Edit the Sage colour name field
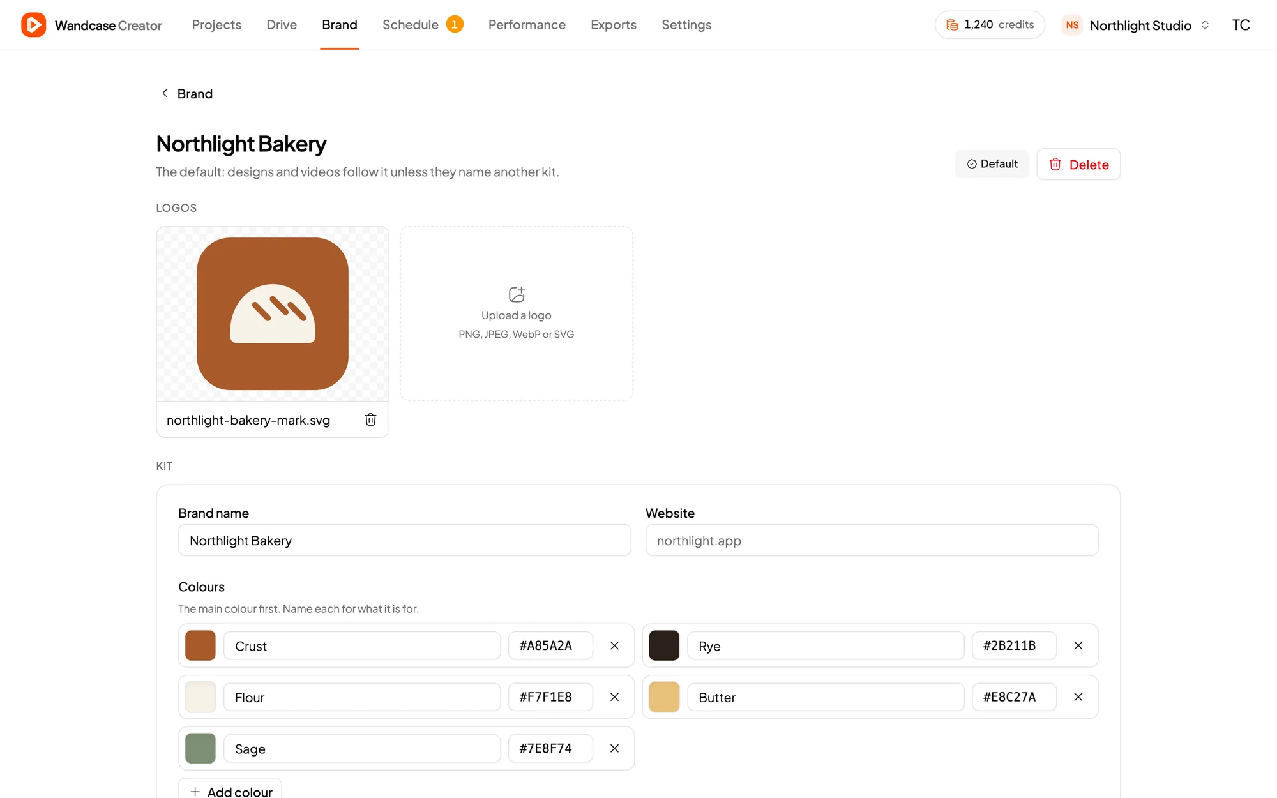The height and width of the screenshot is (798, 1277). [x=362, y=748]
